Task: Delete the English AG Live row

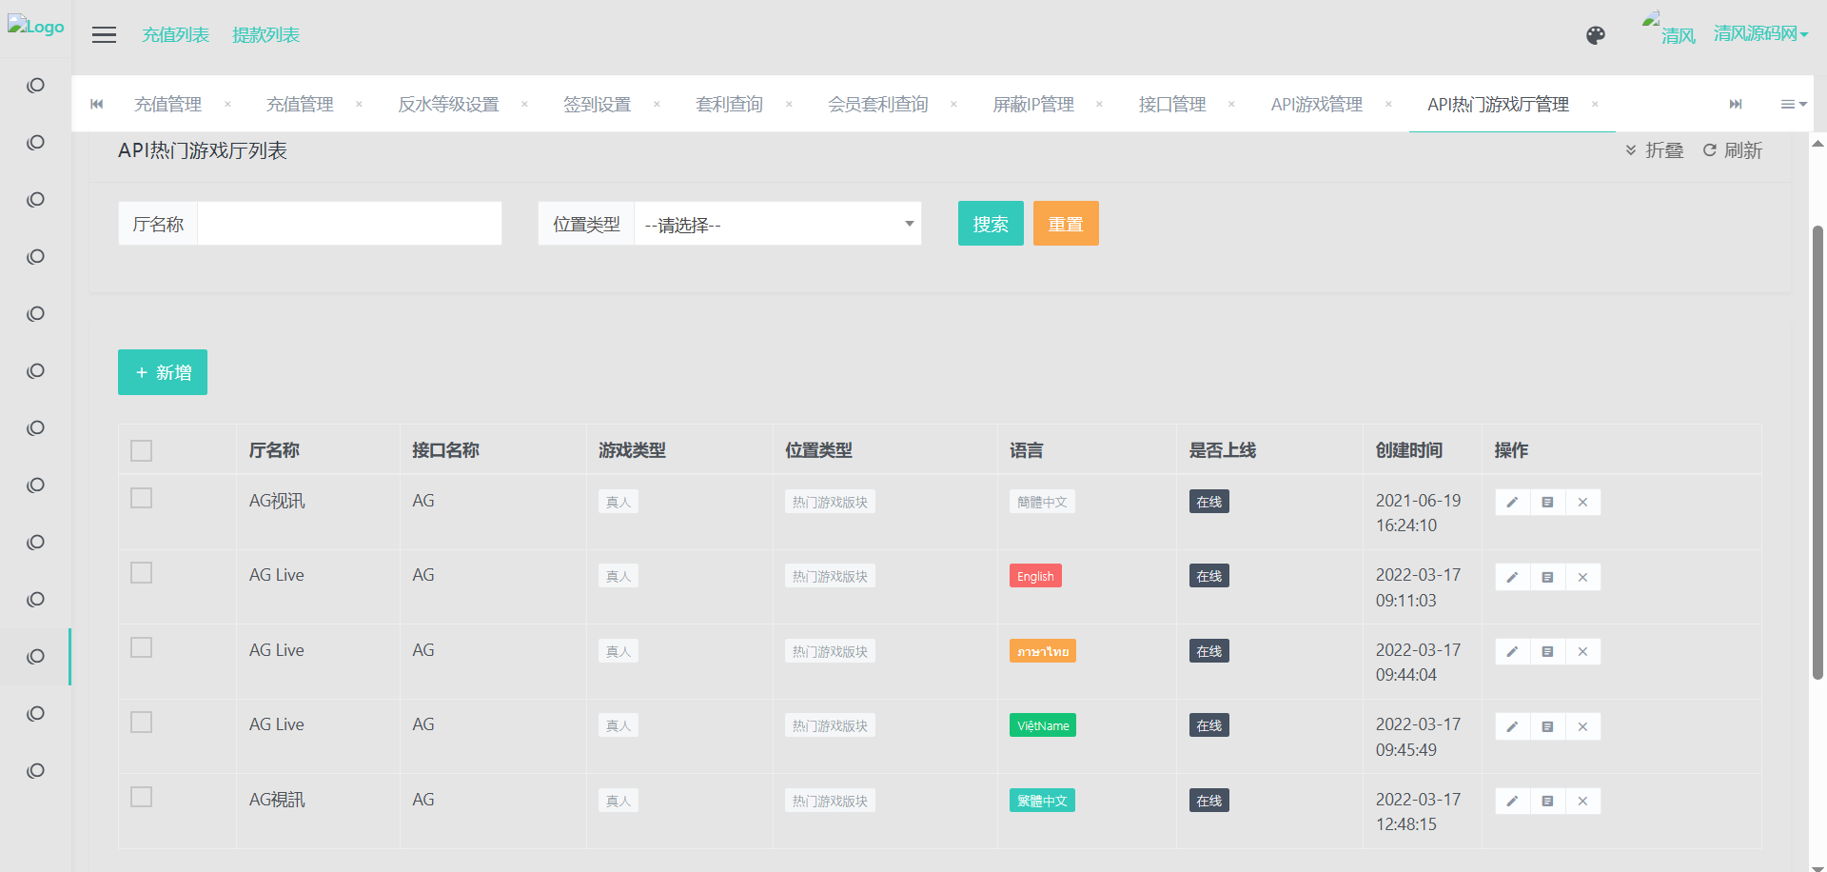Action: (x=1582, y=577)
